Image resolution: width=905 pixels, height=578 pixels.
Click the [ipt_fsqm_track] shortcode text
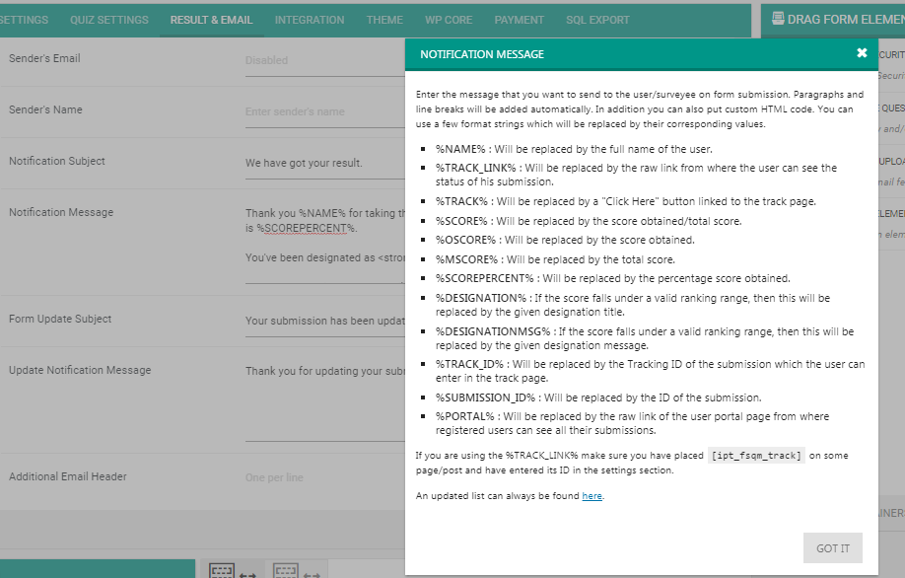click(x=756, y=456)
